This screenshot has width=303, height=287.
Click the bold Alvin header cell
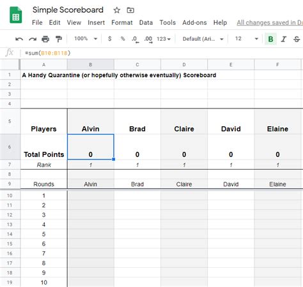91,121
